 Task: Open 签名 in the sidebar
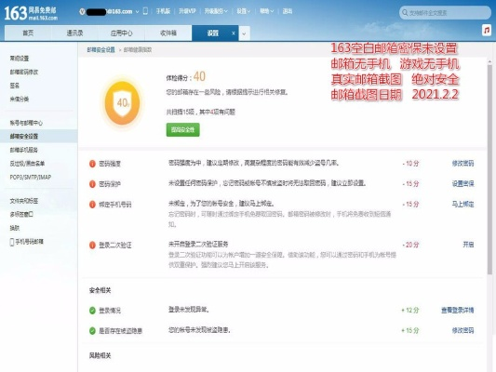pyautogui.click(x=15, y=86)
